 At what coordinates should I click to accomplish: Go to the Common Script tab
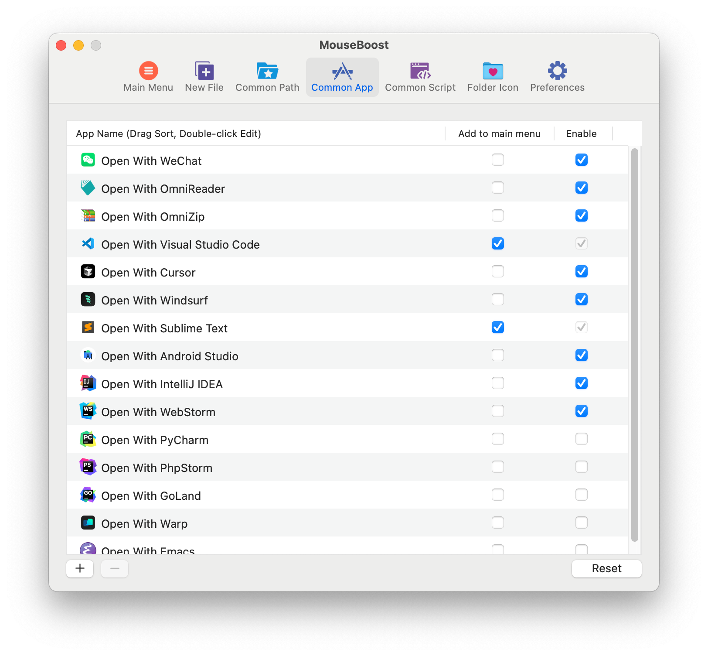click(x=420, y=77)
